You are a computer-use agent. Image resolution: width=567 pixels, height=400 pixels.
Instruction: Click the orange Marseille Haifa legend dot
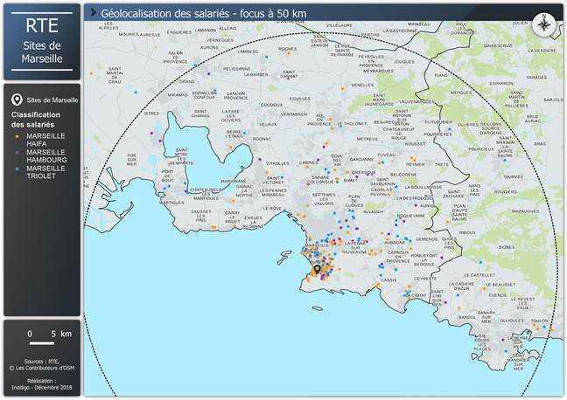point(17,136)
